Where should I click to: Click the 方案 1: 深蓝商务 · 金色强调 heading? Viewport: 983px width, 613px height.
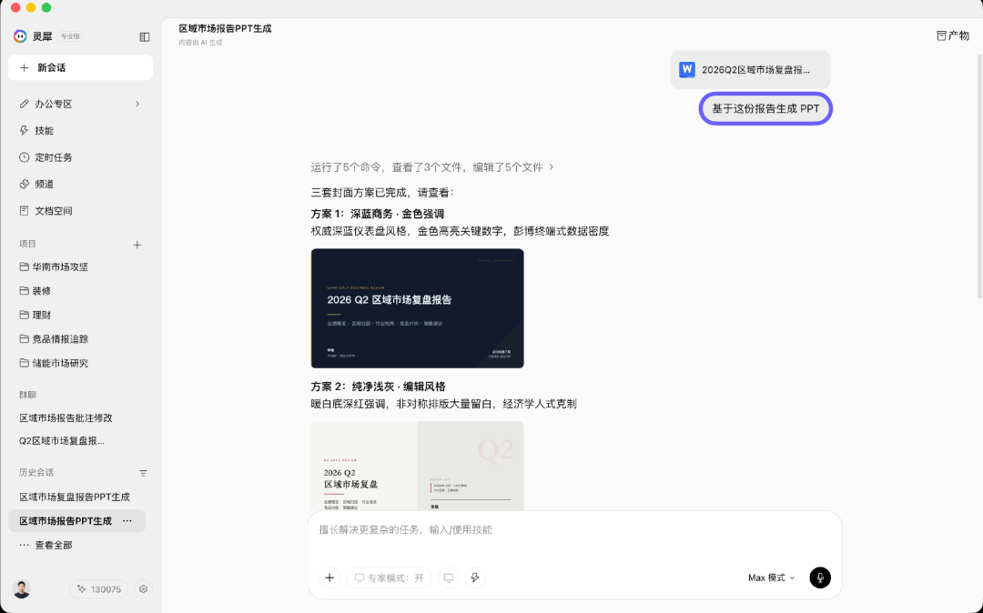(x=378, y=214)
